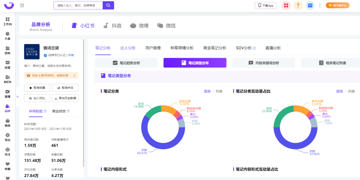The image size is (360, 180).
Task: Select 图表 view for 笔记分类互动量占比
Action: [x=339, y=91]
